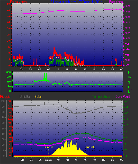Click the Umidita legend label
The image size is (138, 164).
tap(25, 97)
